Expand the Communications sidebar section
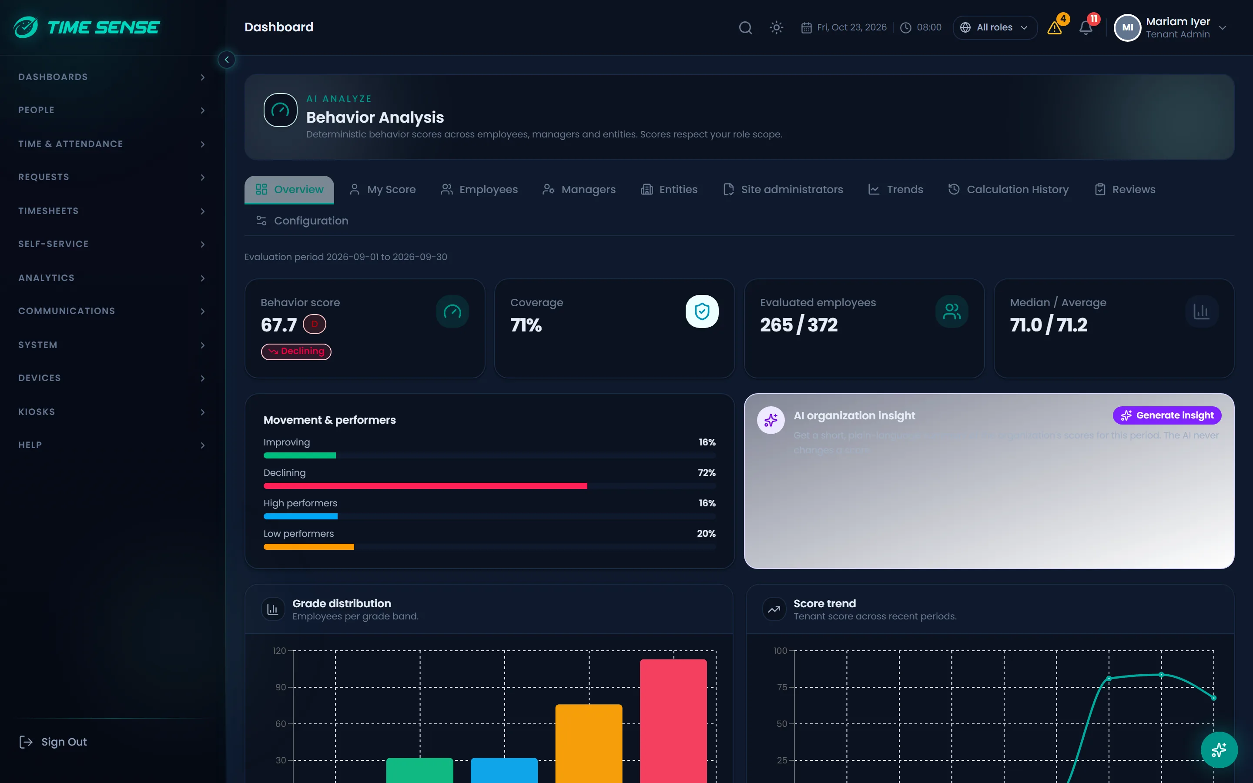Image resolution: width=1253 pixels, height=783 pixels. (x=112, y=311)
